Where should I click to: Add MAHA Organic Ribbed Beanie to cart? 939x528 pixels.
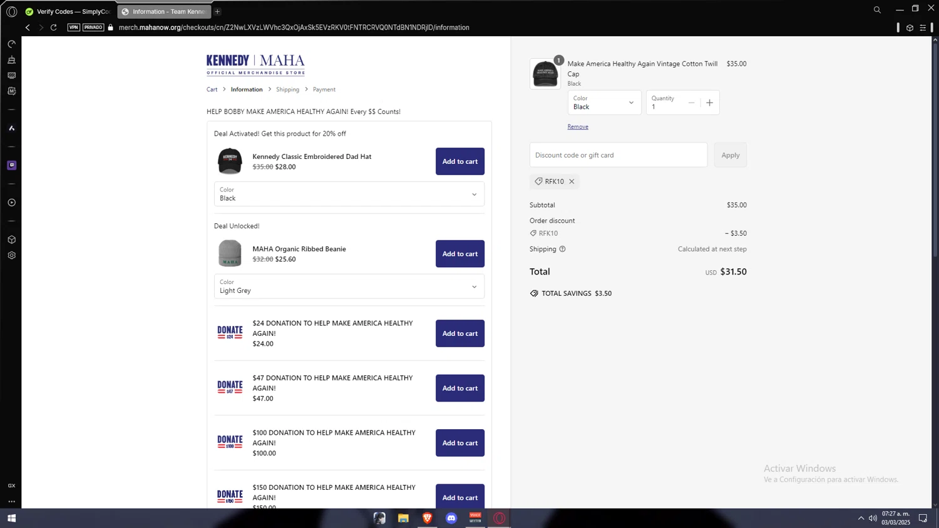click(x=460, y=254)
